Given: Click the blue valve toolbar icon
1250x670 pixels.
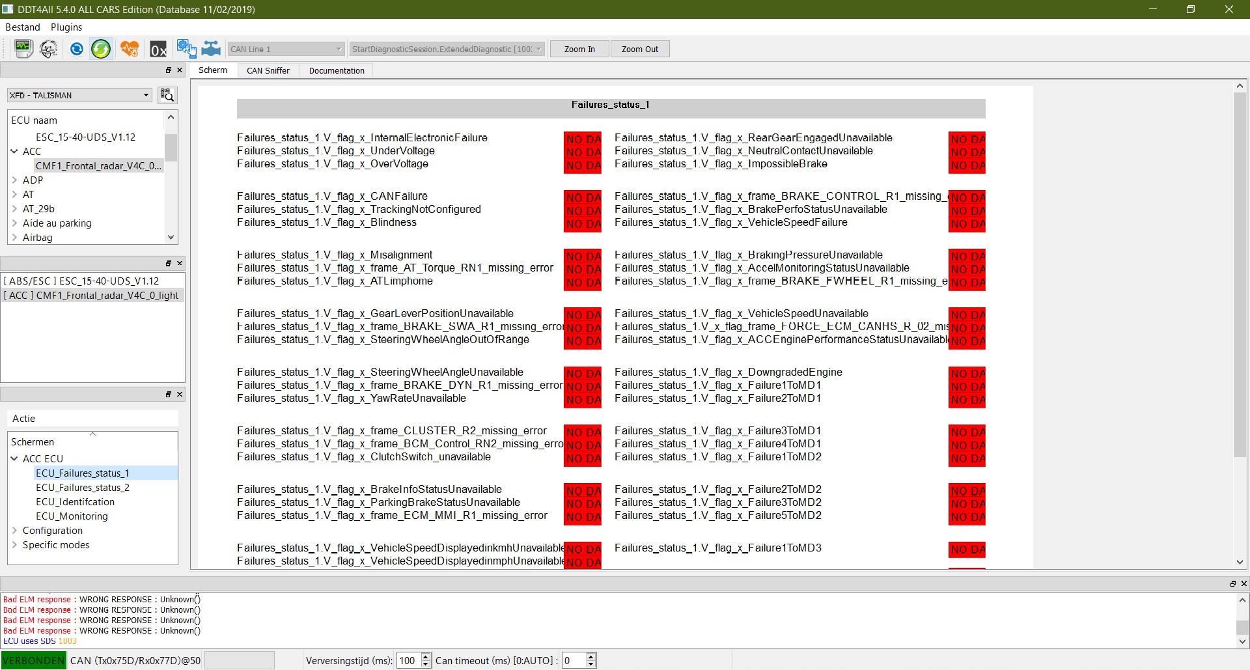Looking at the screenshot, I should pos(211,49).
